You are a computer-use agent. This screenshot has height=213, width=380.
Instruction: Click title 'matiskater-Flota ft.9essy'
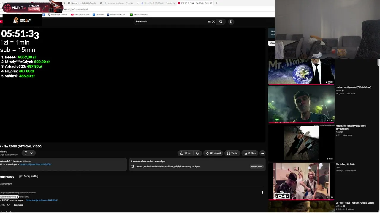pyautogui.click(x=351, y=127)
